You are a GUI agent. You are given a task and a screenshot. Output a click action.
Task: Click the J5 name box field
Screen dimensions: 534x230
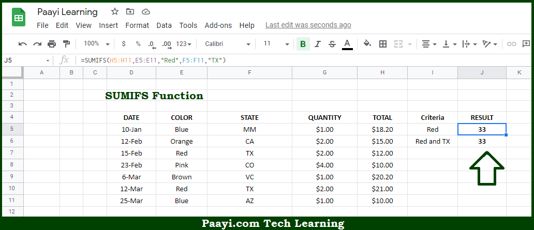coord(26,60)
